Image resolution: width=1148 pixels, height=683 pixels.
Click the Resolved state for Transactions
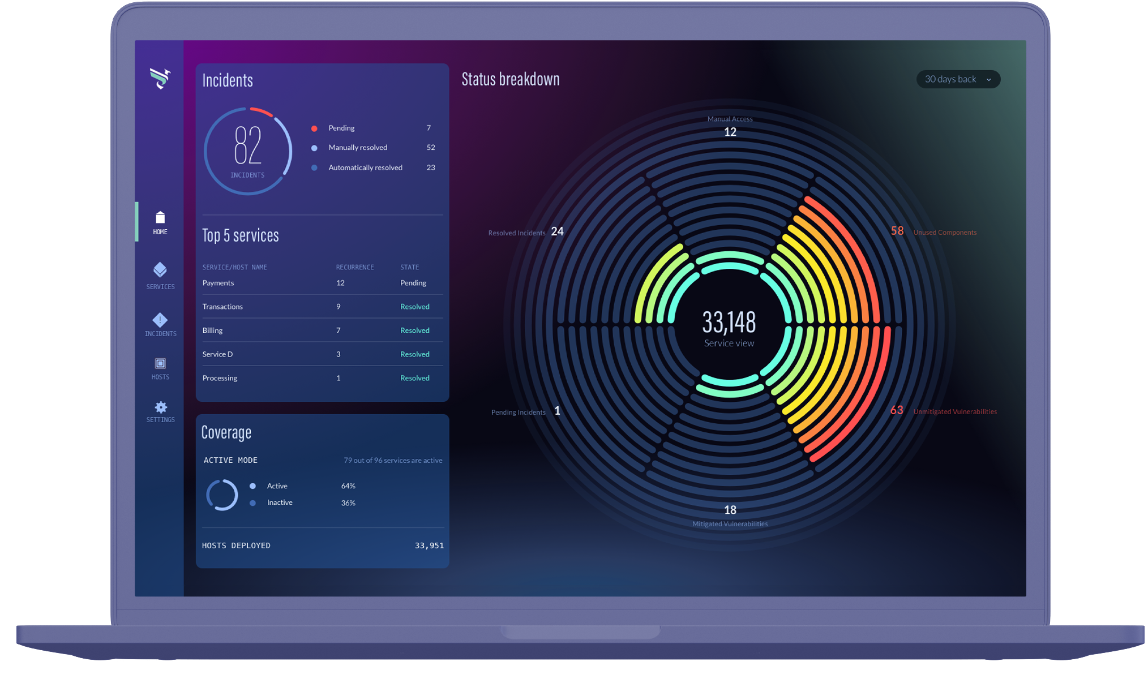pos(415,307)
